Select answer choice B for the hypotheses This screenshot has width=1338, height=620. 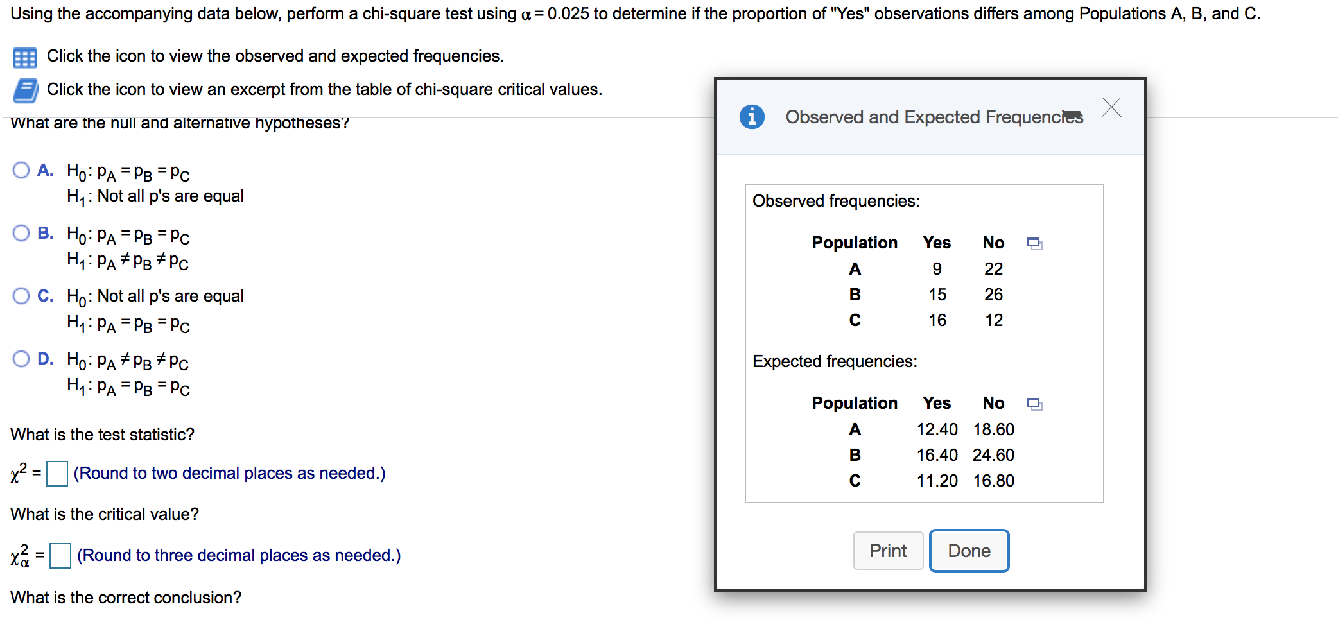point(20,232)
